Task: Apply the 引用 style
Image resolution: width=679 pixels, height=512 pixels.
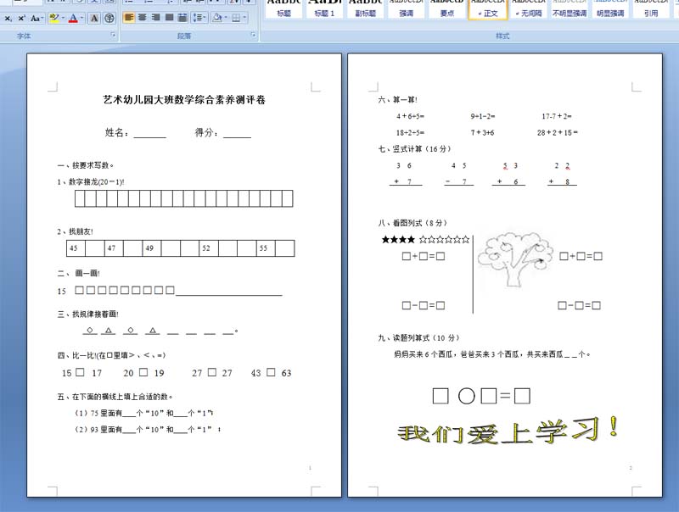Action: pyautogui.click(x=651, y=8)
